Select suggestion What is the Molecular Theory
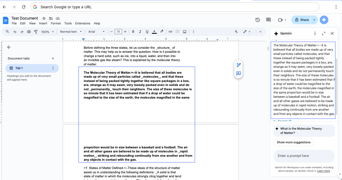Screen dimensions: 342x180 (x=304, y=131)
